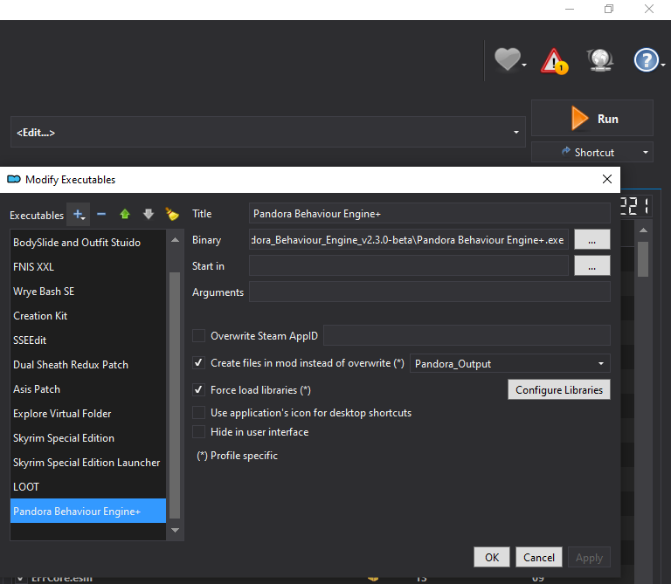Open the warning notifications triangle icon

[554, 61]
